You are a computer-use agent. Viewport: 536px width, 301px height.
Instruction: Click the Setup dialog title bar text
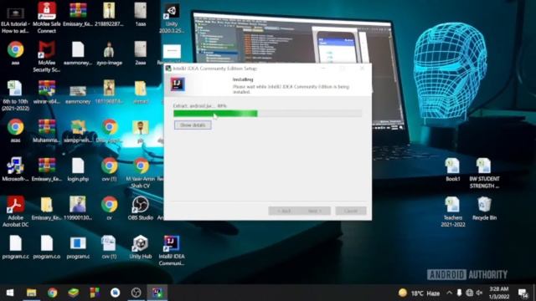(x=214, y=69)
